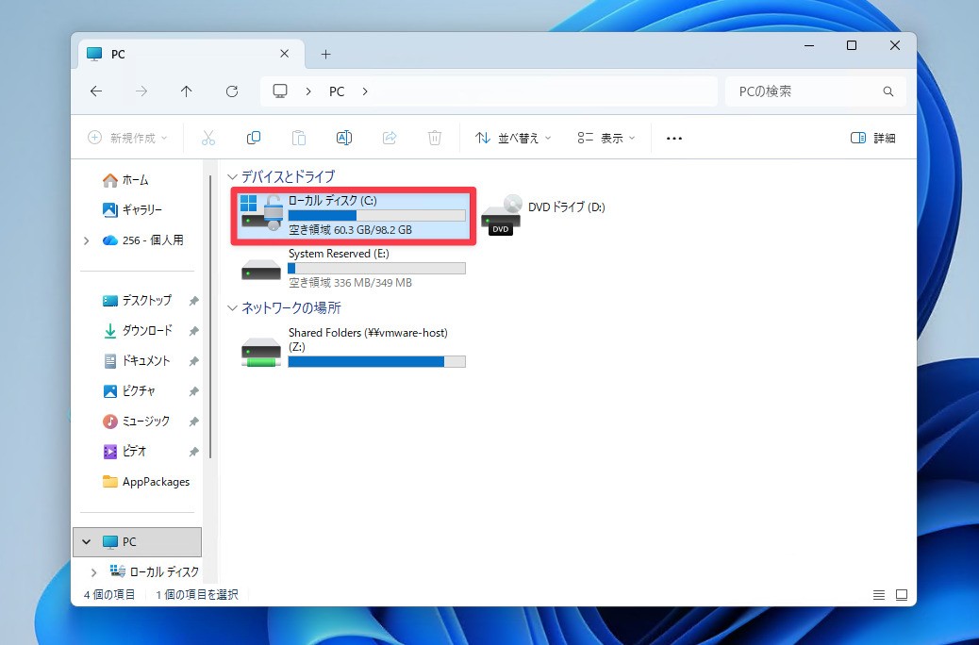Image resolution: width=979 pixels, height=645 pixels.
Task: Unpin ダウンロード using its pin icon
Action: pyautogui.click(x=193, y=331)
